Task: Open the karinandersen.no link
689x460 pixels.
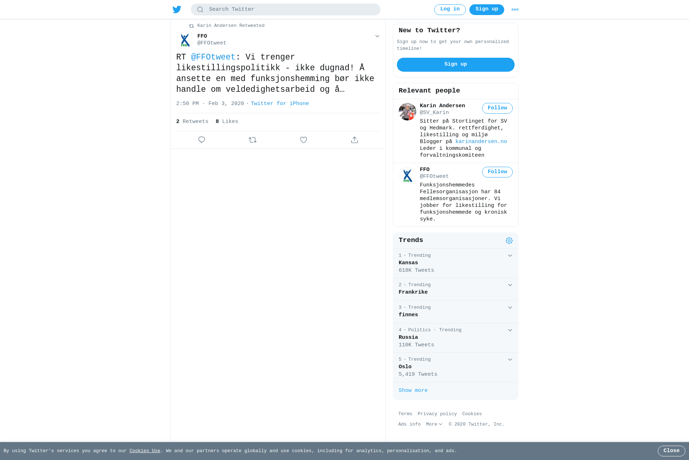Action: click(481, 142)
